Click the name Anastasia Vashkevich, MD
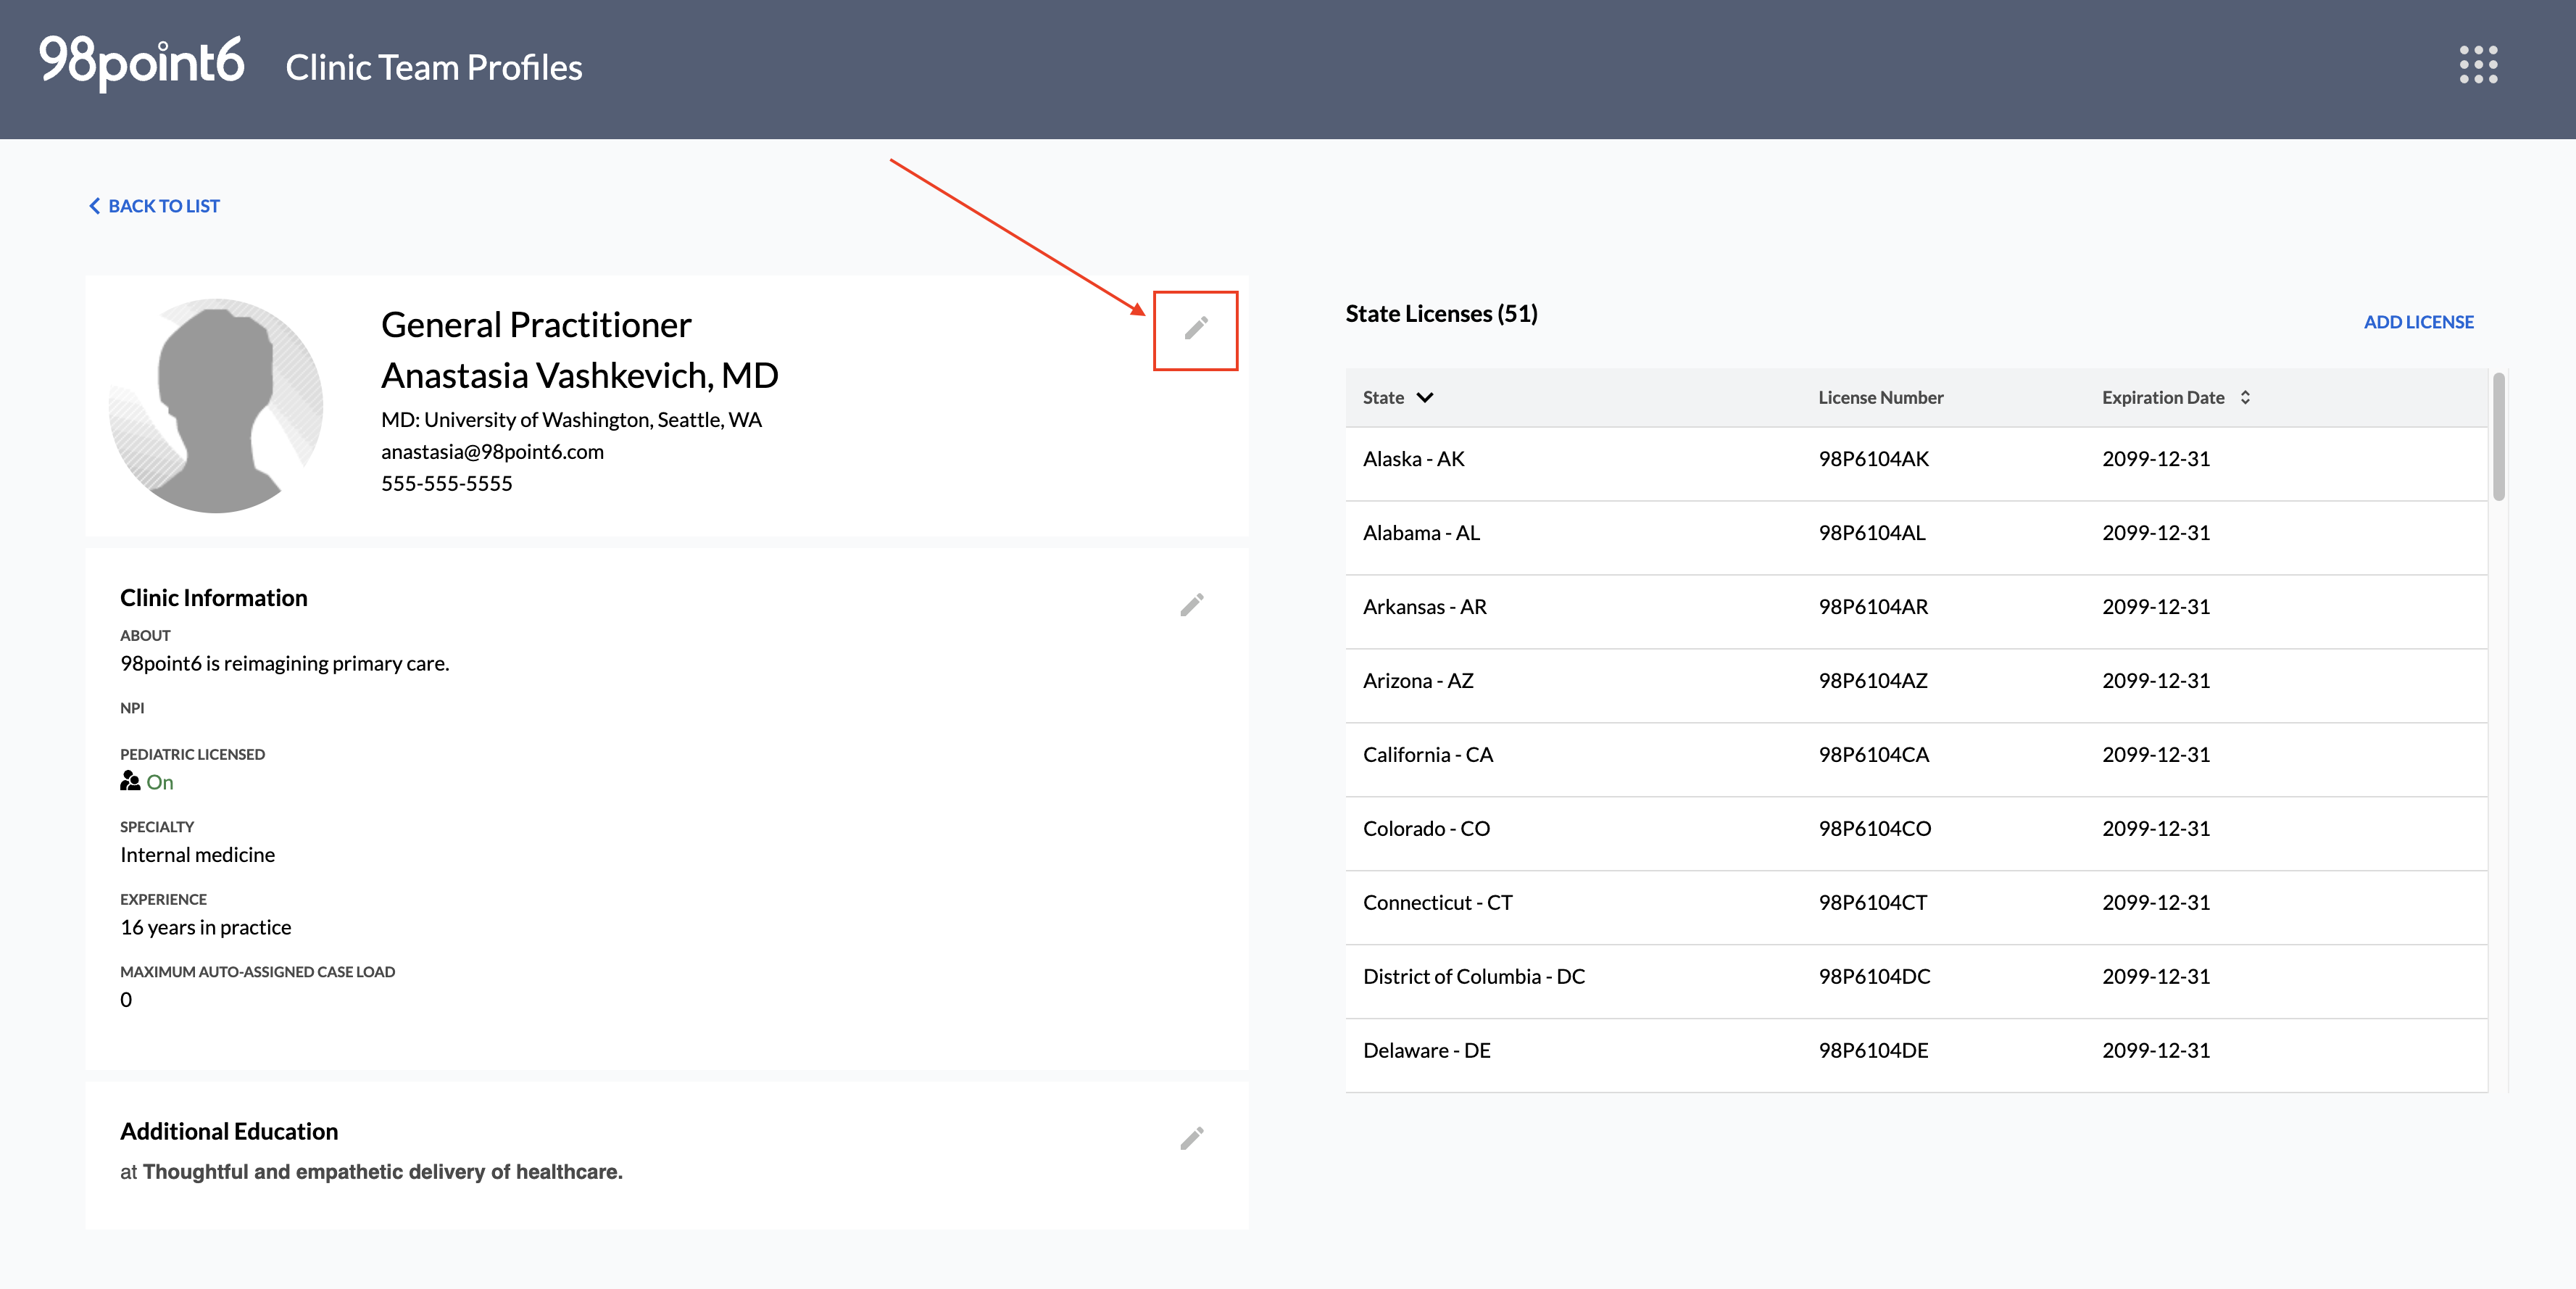The height and width of the screenshot is (1289, 2576). pos(579,376)
